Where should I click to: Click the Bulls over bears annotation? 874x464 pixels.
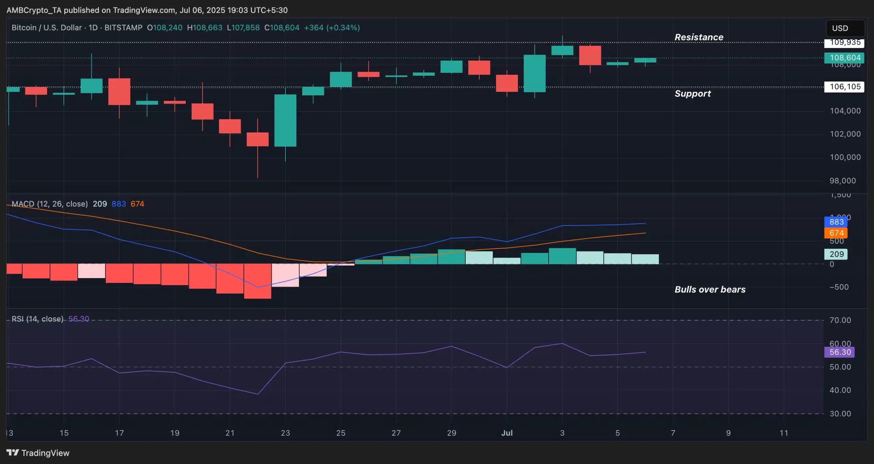(710, 289)
